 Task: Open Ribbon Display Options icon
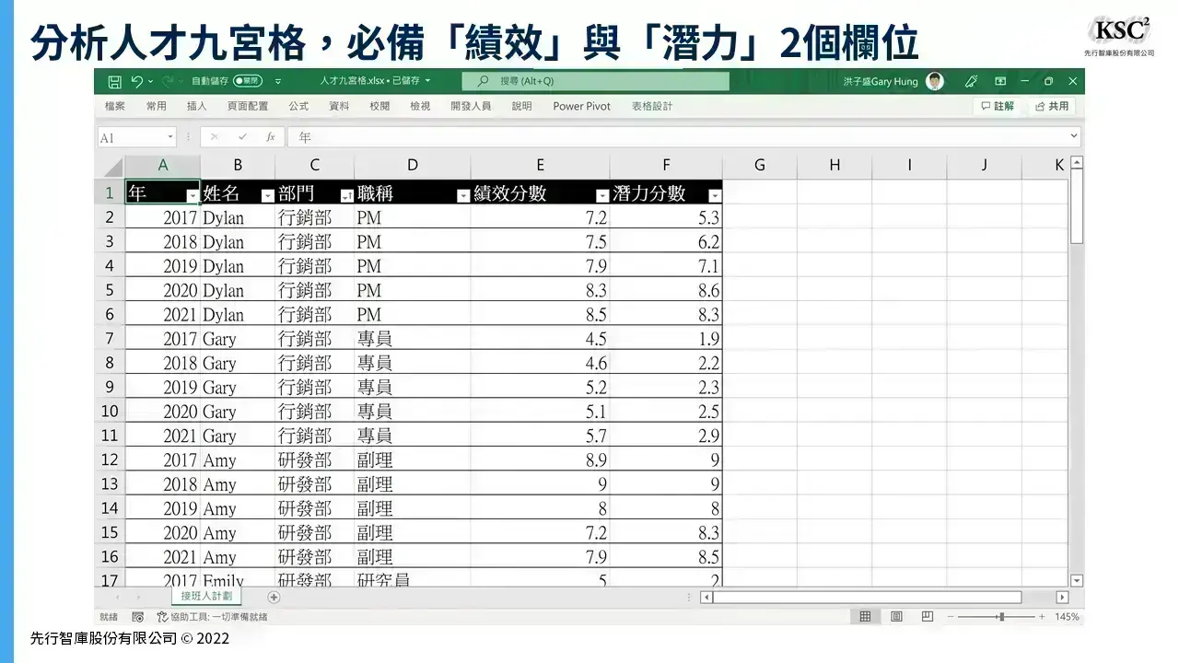[1000, 81]
